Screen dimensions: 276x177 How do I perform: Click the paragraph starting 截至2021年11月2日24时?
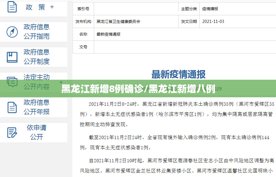click(175, 142)
